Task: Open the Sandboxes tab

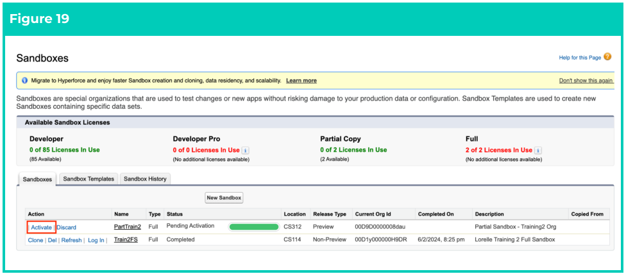Action: pyautogui.click(x=37, y=179)
